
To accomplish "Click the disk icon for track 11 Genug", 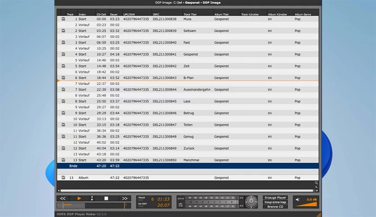I will (63, 136).
